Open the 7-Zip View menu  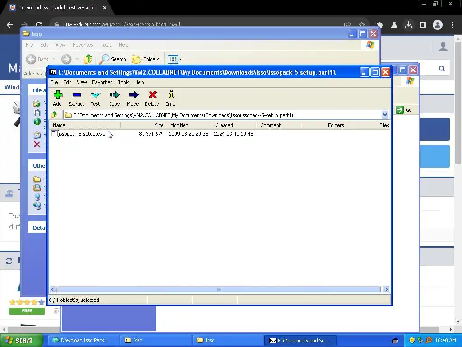(x=82, y=82)
